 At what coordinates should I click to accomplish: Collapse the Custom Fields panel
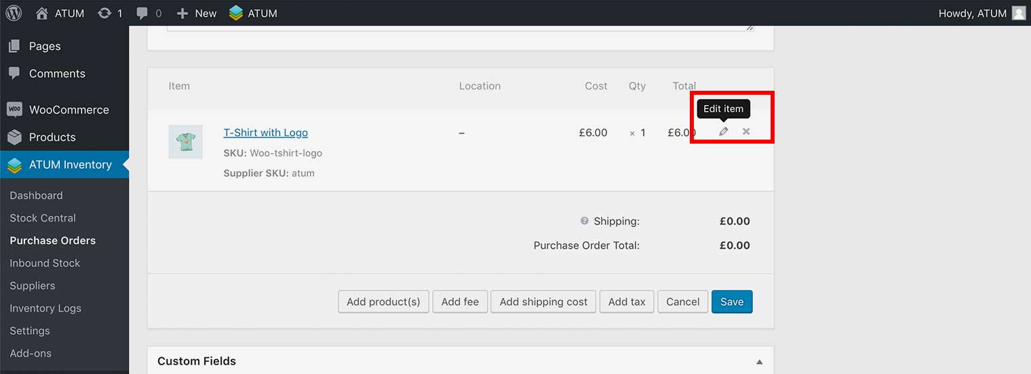click(760, 362)
